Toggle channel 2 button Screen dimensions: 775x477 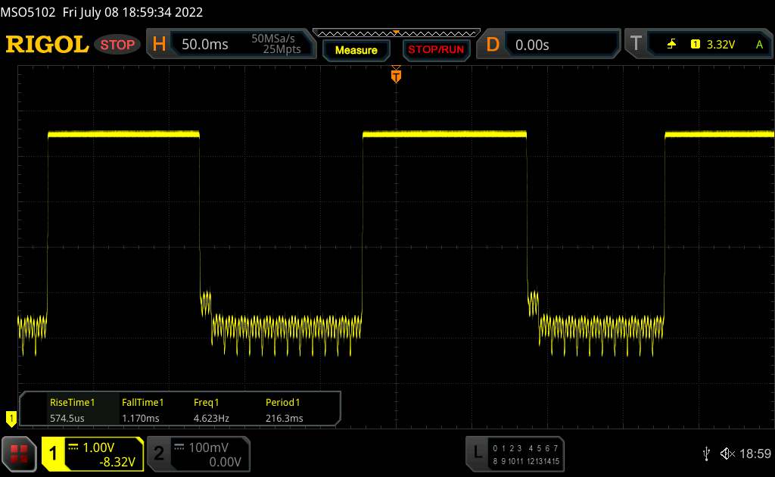(159, 454)
